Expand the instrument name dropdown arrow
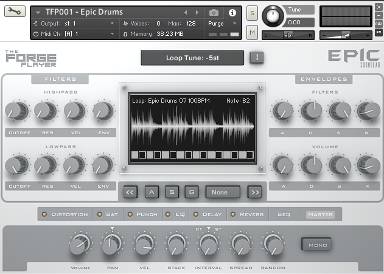 pyautogui.click(x=38, y=13)
